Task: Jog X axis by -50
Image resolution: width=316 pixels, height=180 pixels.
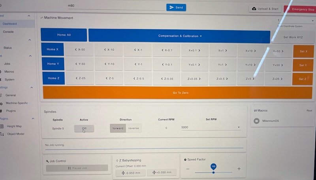Action: (x=80, y=50)
